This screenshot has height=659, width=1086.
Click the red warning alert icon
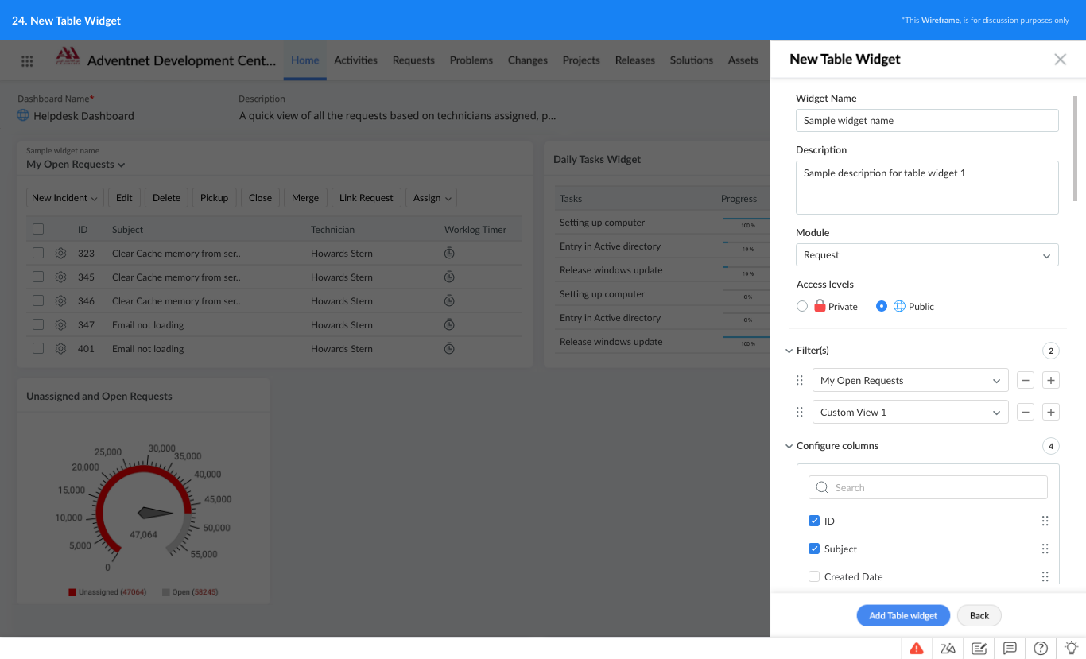point(917,648)
